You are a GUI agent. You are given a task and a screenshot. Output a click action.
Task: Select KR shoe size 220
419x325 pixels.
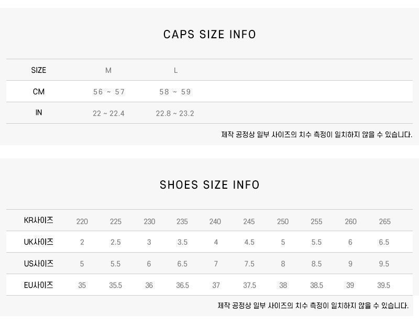pos(82,221)
